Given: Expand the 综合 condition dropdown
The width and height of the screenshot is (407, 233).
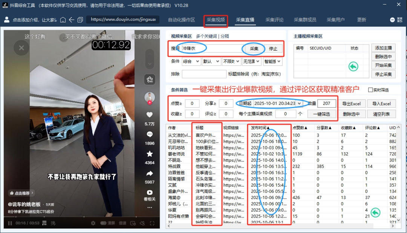Looking at the screenshot, I should [191, 61].
